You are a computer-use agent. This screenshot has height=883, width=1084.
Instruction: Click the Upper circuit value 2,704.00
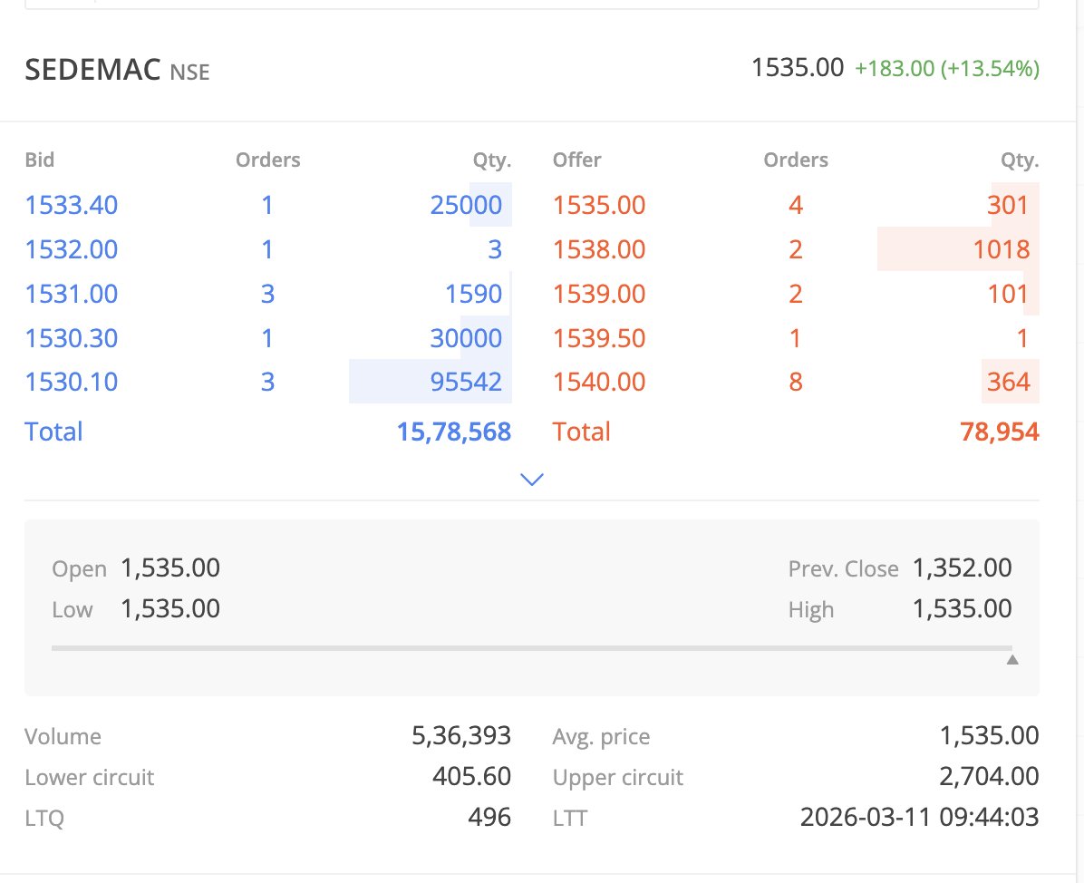click(989, 776)
